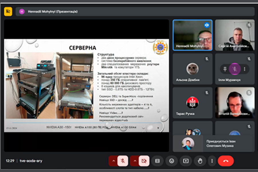
Task: Select the Hennadii Mohylnyi presentation header bar
Action: click(x=135, y=11)
